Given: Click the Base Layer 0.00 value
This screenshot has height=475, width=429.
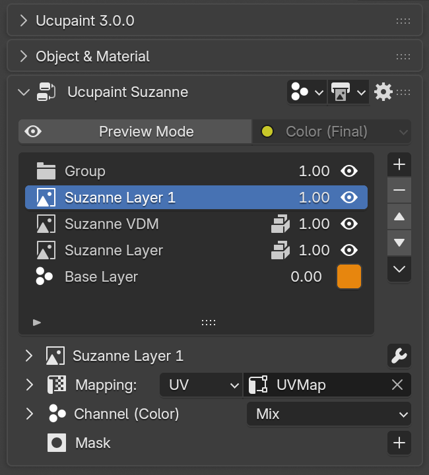Looking at the screenshot, I should [306, 276].
